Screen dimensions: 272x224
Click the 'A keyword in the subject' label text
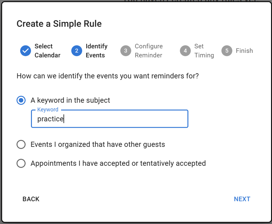point(70,100)
